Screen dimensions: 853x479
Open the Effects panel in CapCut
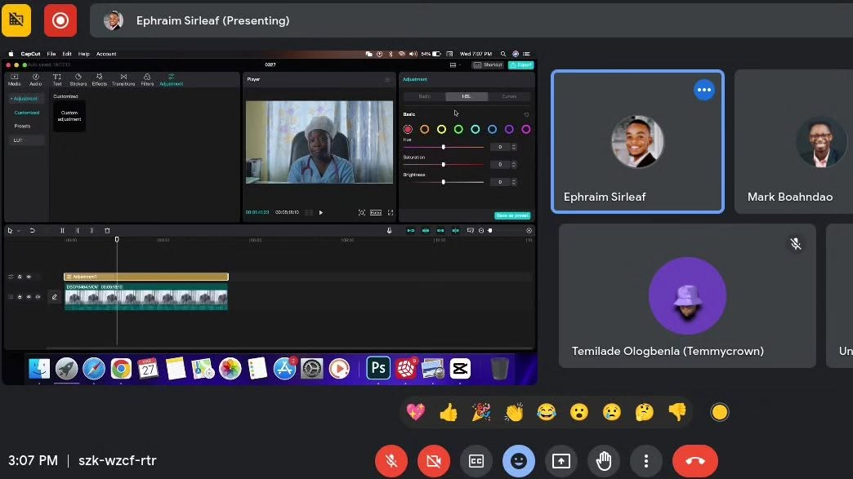click(100, 80)
